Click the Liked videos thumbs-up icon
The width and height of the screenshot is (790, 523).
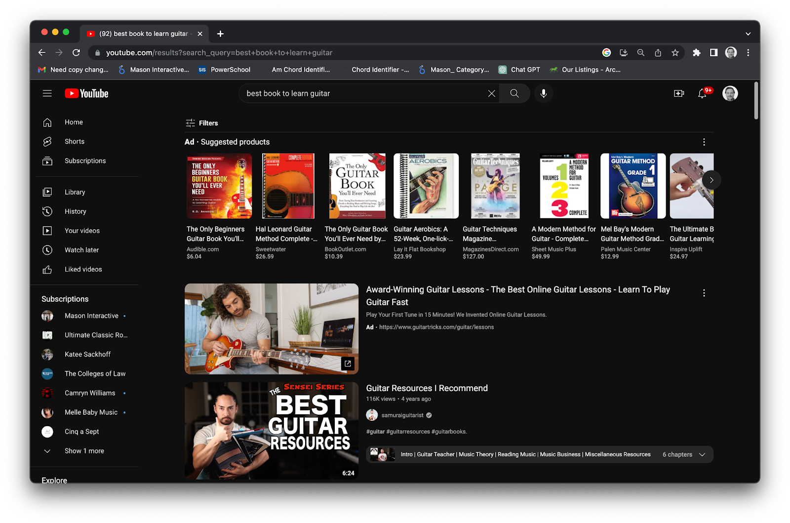point(47,269)
